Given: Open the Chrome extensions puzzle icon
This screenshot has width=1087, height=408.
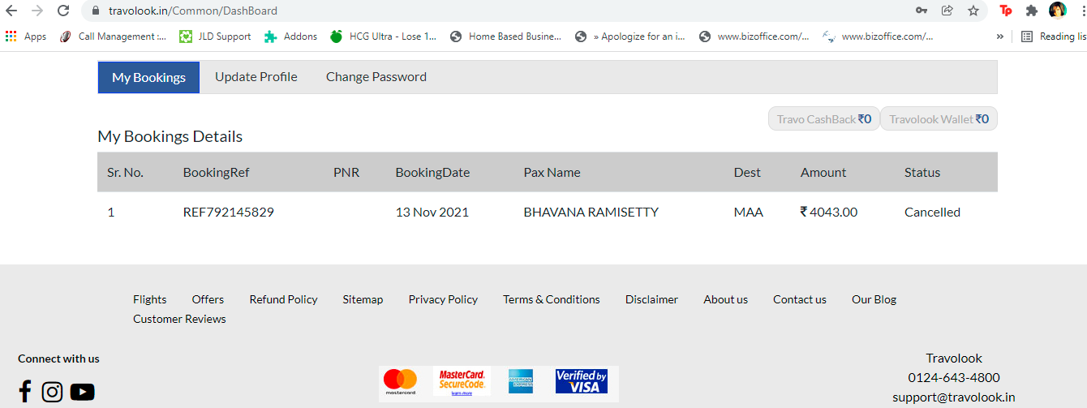Looking at the screenshot, I should point(1032,11).
